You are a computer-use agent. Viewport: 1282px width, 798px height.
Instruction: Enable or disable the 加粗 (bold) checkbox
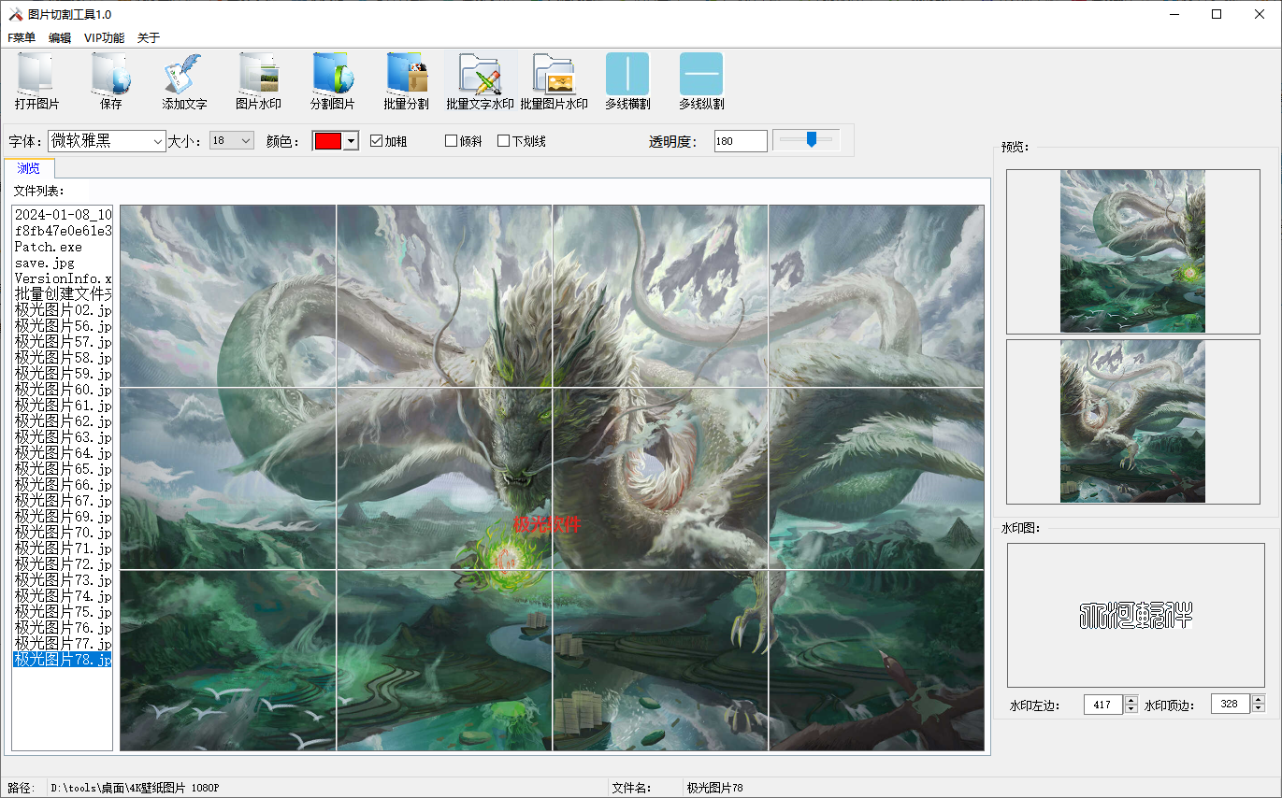click(388, 141)
